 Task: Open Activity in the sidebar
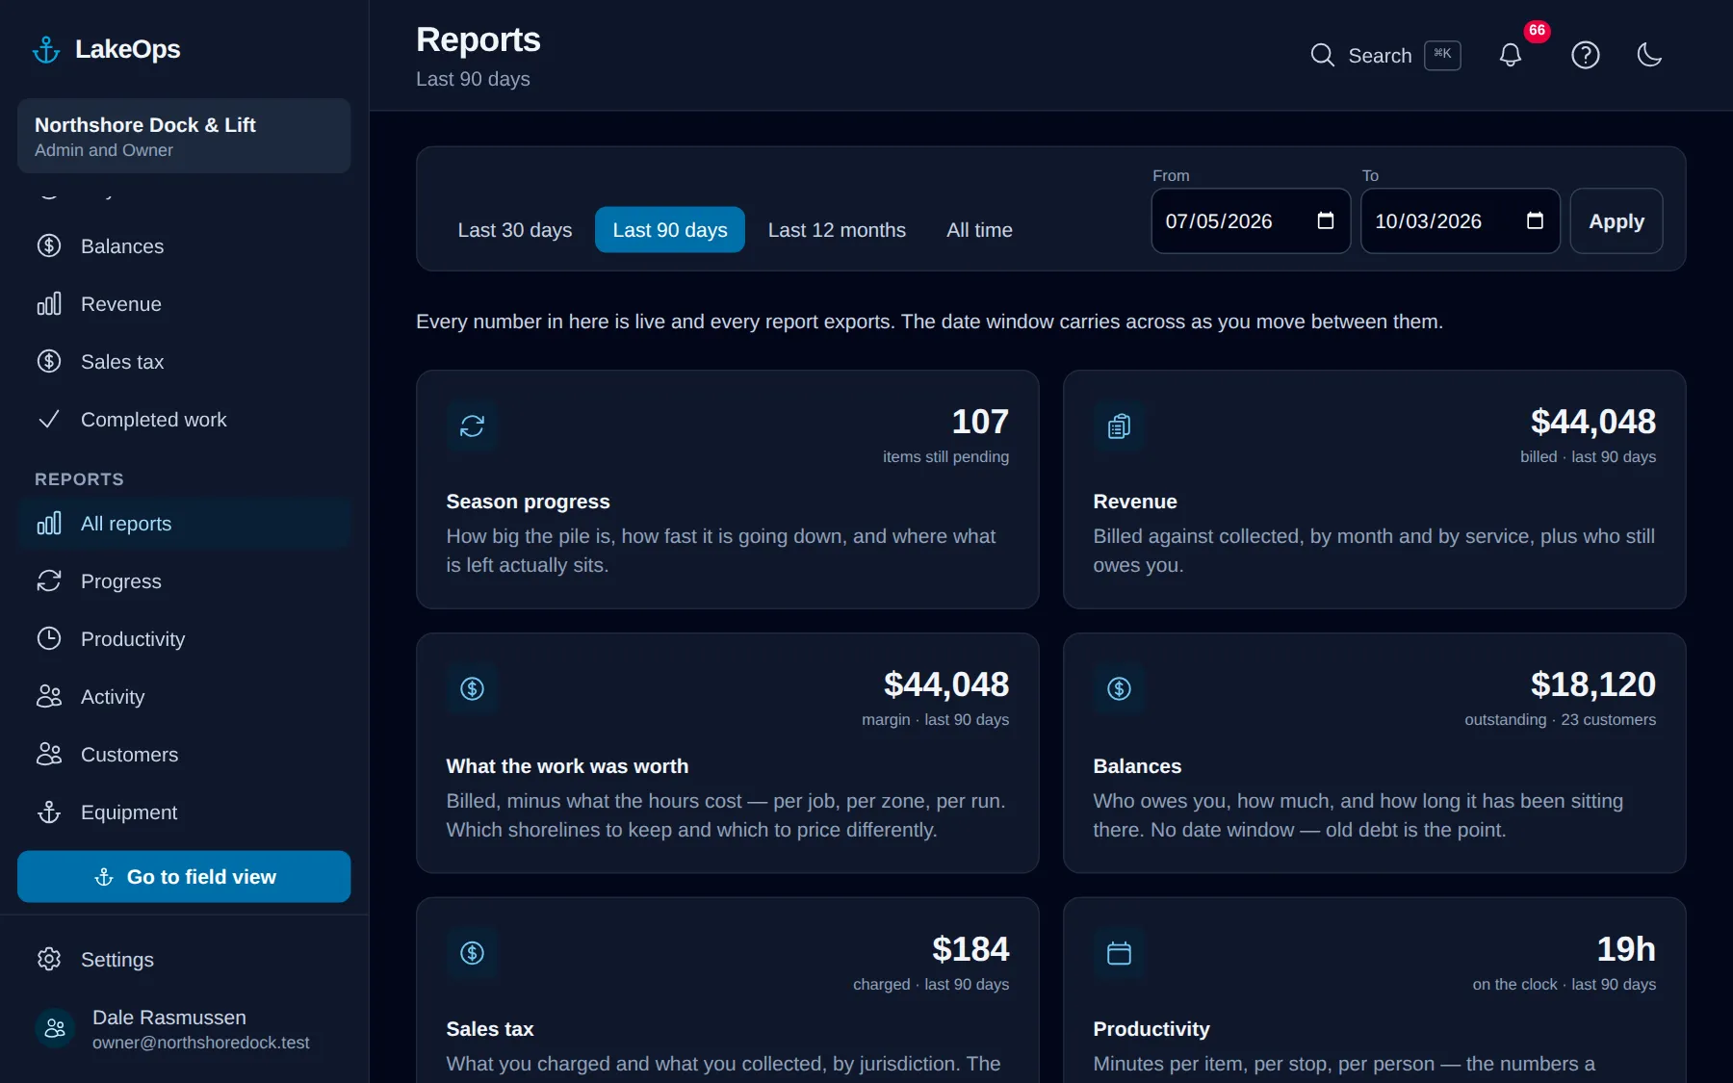(x=184, y=696)
